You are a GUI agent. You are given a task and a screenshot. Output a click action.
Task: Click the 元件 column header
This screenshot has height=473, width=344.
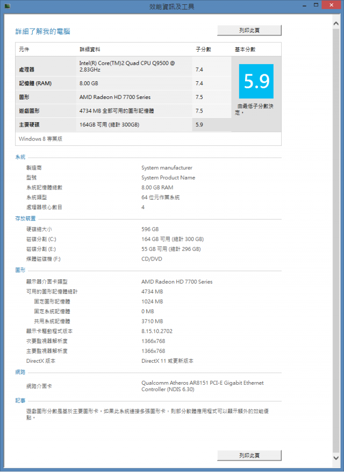coord(24,50)
